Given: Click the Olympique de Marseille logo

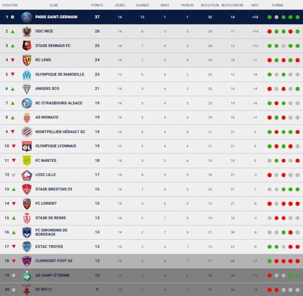Looking at the screenshot, I should (x=27, y=74).
